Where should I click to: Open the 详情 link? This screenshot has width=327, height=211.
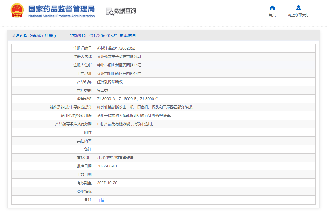tap(101, 200)
